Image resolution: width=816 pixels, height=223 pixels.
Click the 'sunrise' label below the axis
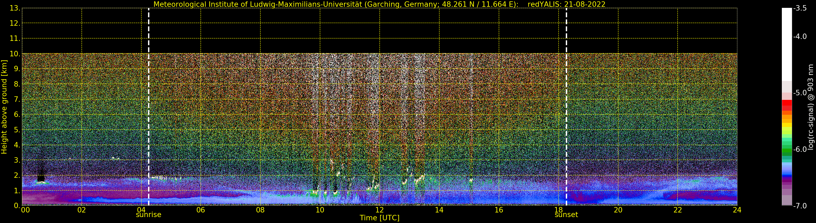(149, 215)
